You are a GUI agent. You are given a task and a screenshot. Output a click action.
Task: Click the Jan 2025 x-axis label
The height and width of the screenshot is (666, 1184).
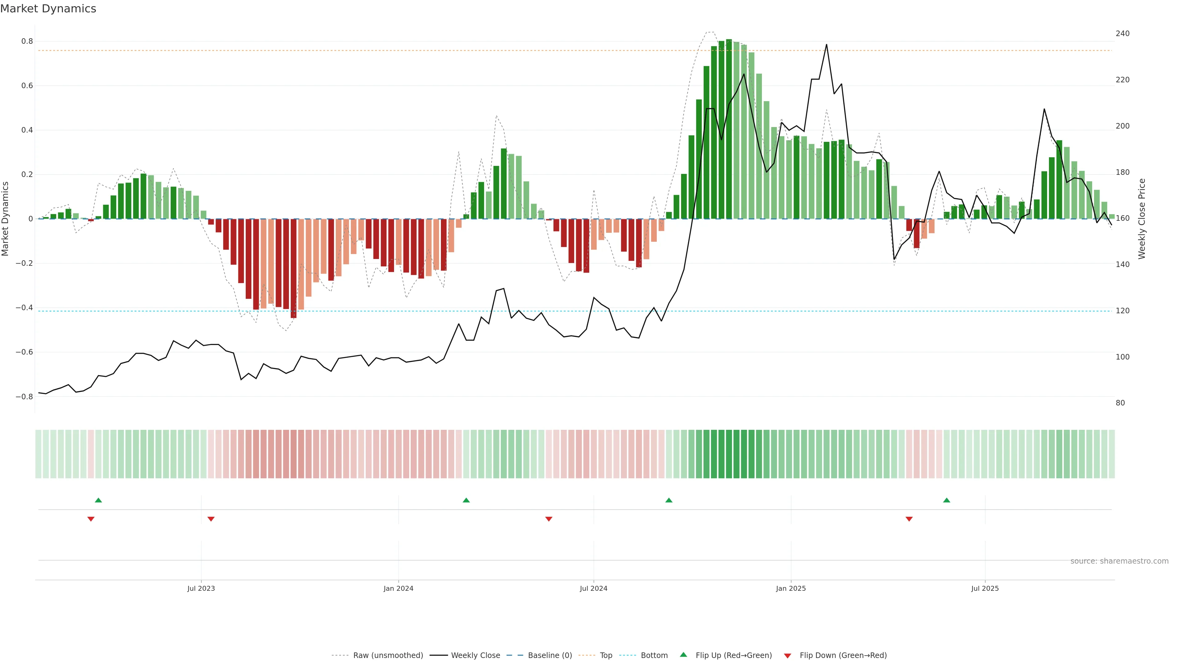(791, 589)
